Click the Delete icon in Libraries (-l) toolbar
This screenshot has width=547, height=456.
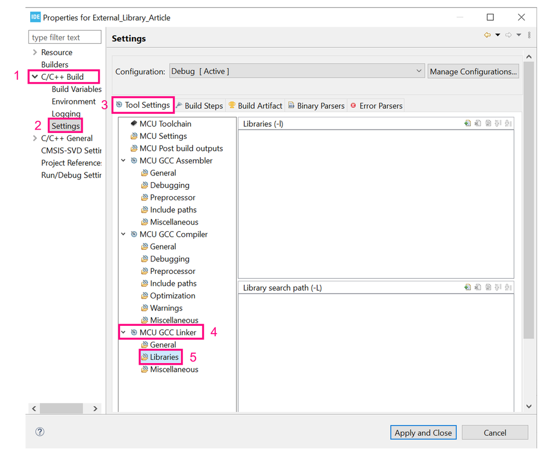pos(477,124)
